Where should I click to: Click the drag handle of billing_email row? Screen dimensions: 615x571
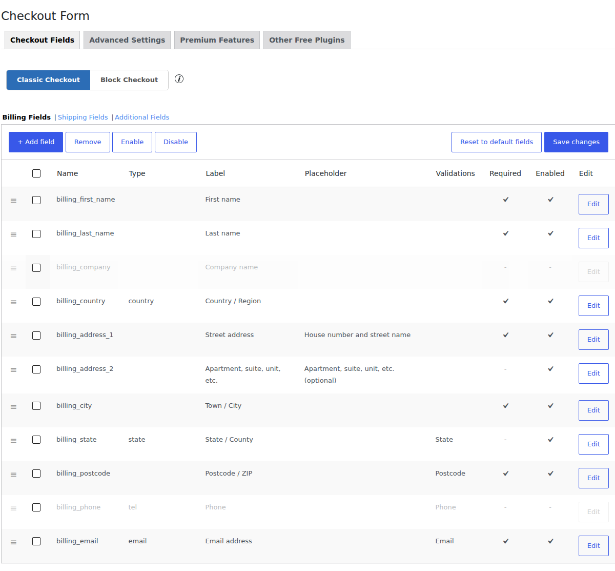point(14,542)
